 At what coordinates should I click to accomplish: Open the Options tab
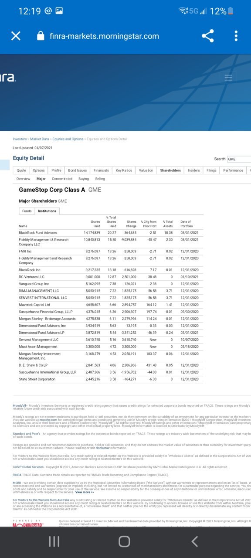pyautogui.click(x=39, y=170)
